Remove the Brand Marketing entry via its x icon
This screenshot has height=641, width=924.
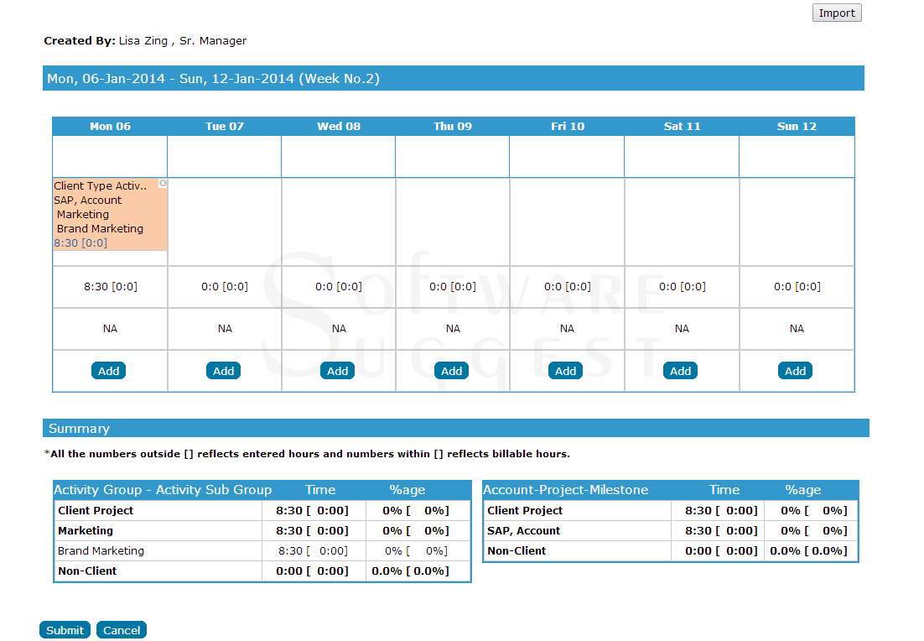pyautogui.click(x=162, y=183)
